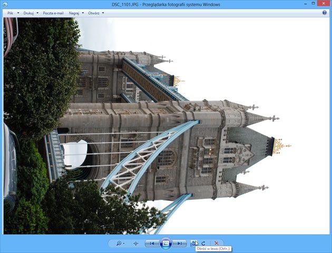Start the slideshow with the round center button

pyautogui.click(x=166, y=244)
